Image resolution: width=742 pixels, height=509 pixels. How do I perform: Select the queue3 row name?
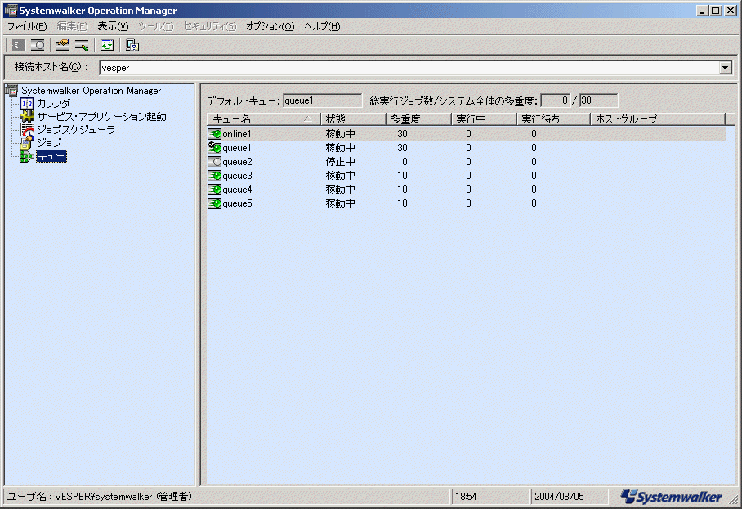[x=237, y=176]
